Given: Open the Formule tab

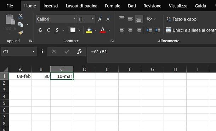Looking at the screenshot, I should tap(113, 6).
